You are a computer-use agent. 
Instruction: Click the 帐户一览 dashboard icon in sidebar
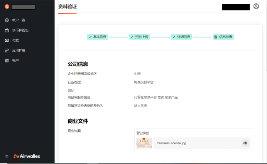[x=7, y=20]
